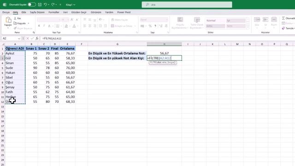The image size is (295, 166).
Task: Open the Formüller ribbon tab
Action: [x=54, y=12]
